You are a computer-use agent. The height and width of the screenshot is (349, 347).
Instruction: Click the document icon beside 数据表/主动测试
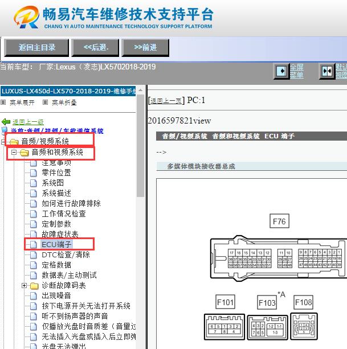[34, 276]
